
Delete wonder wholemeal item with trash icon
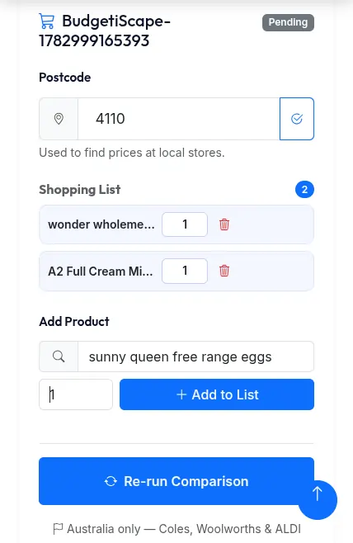click(224, 224)
